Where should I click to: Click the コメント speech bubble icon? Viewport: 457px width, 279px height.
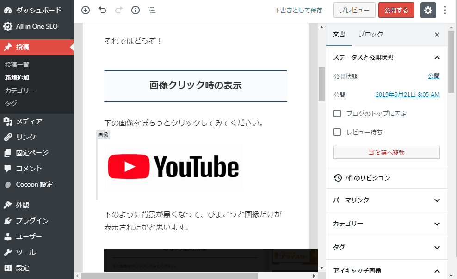point(8,169)
